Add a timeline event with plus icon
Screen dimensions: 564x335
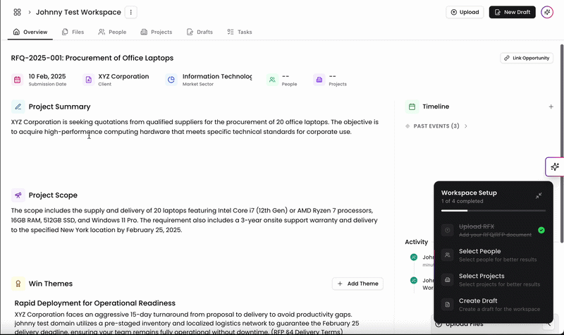coord(551,106)
